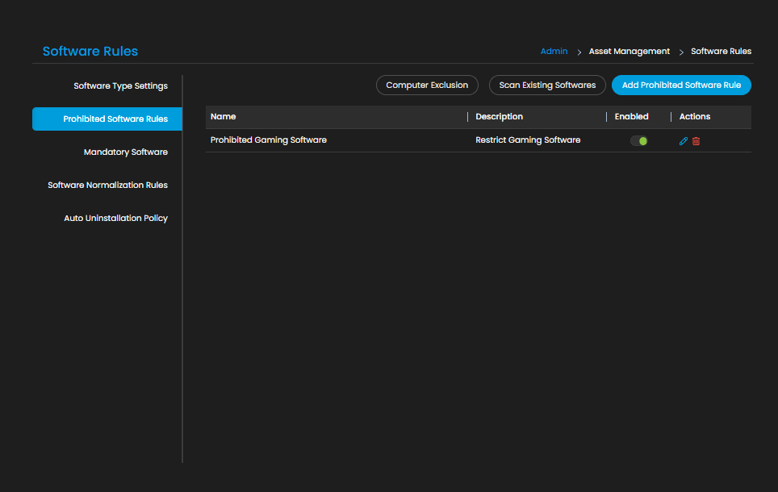Viewport: 778px width, 492px height.
Task: Edit the Prohibited Gaming Software rule
Action: [684, 141]
